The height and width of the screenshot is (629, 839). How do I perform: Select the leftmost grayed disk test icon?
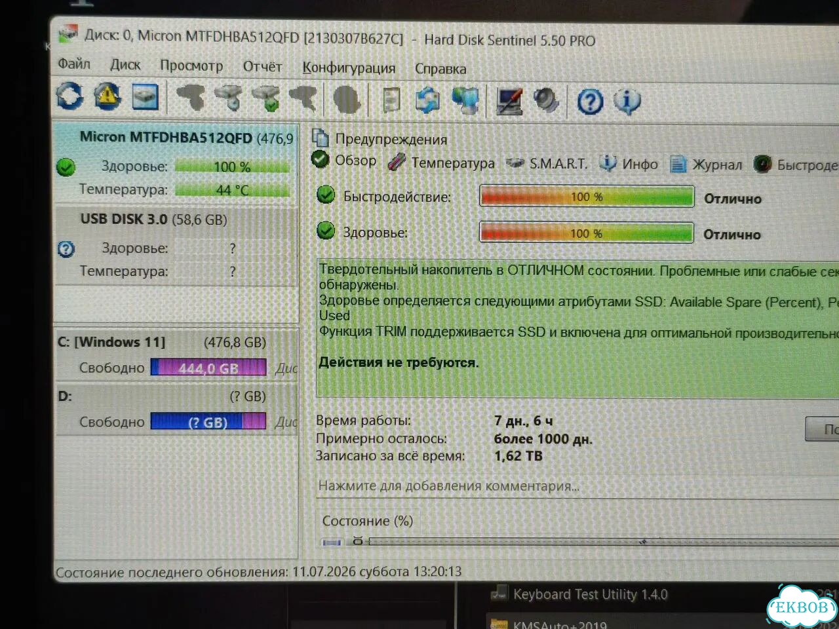pos(191,98)
